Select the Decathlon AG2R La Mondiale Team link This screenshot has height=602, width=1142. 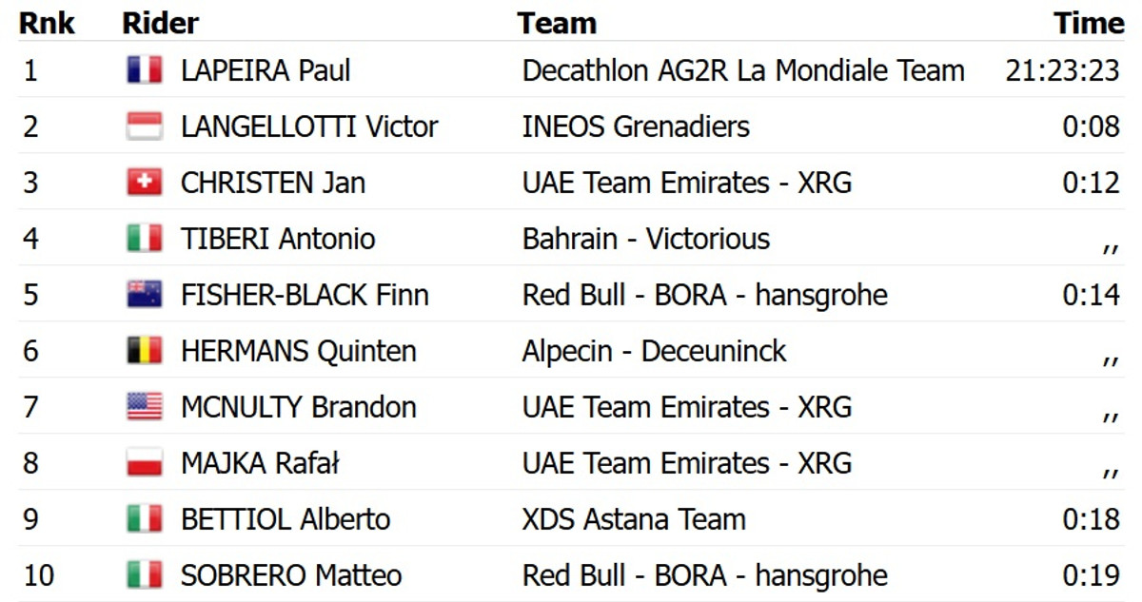click(x=743, y=70)
